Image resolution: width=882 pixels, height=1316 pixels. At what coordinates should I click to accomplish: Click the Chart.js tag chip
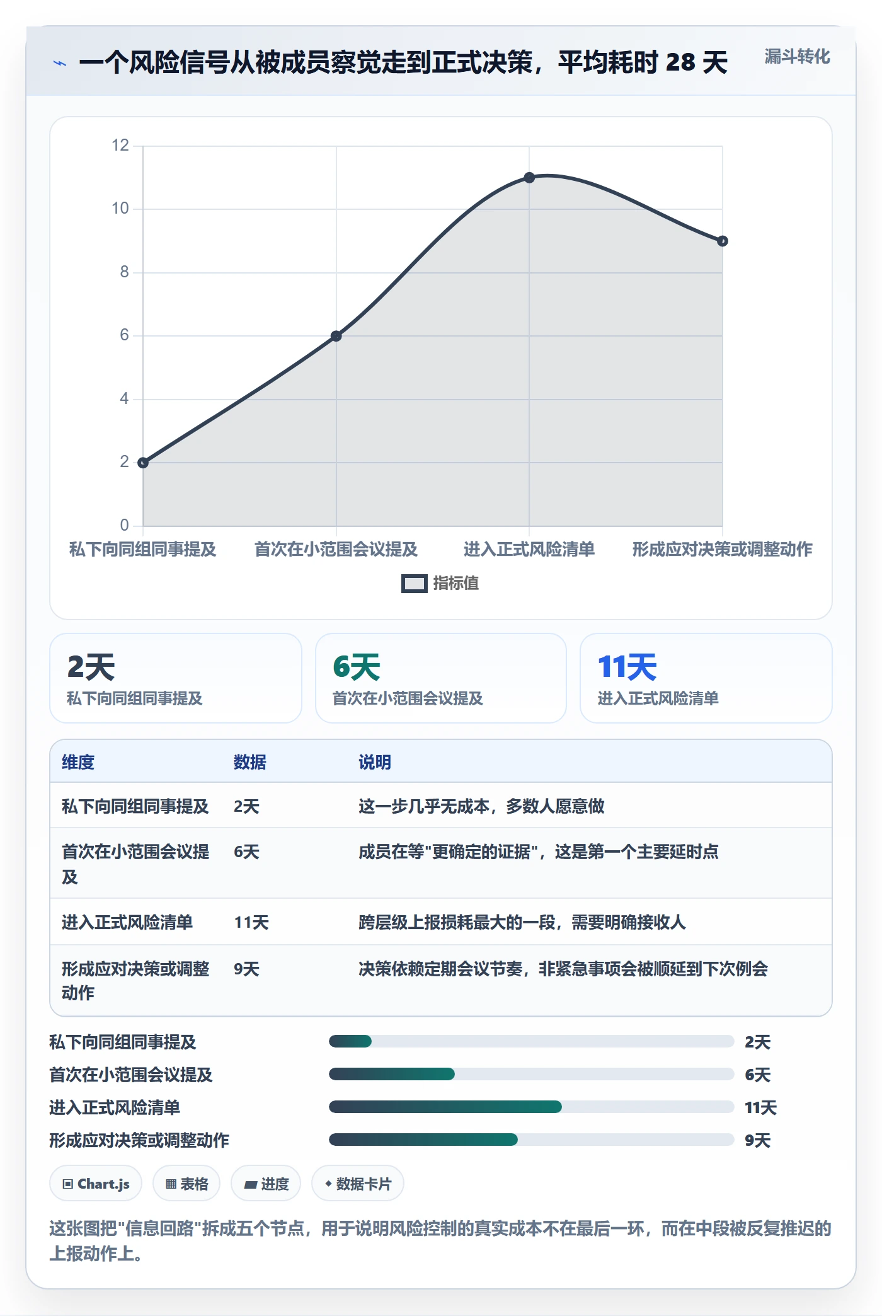point(96,1184)
